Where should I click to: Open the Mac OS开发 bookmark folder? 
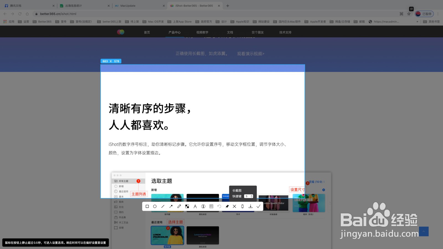153,22
